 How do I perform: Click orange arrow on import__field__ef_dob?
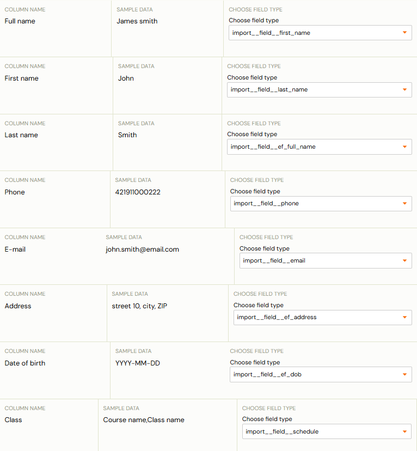(x=404, y=375)
